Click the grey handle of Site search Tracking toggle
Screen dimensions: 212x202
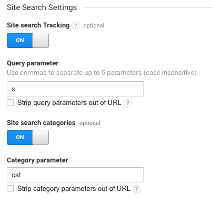pos(41,40)
